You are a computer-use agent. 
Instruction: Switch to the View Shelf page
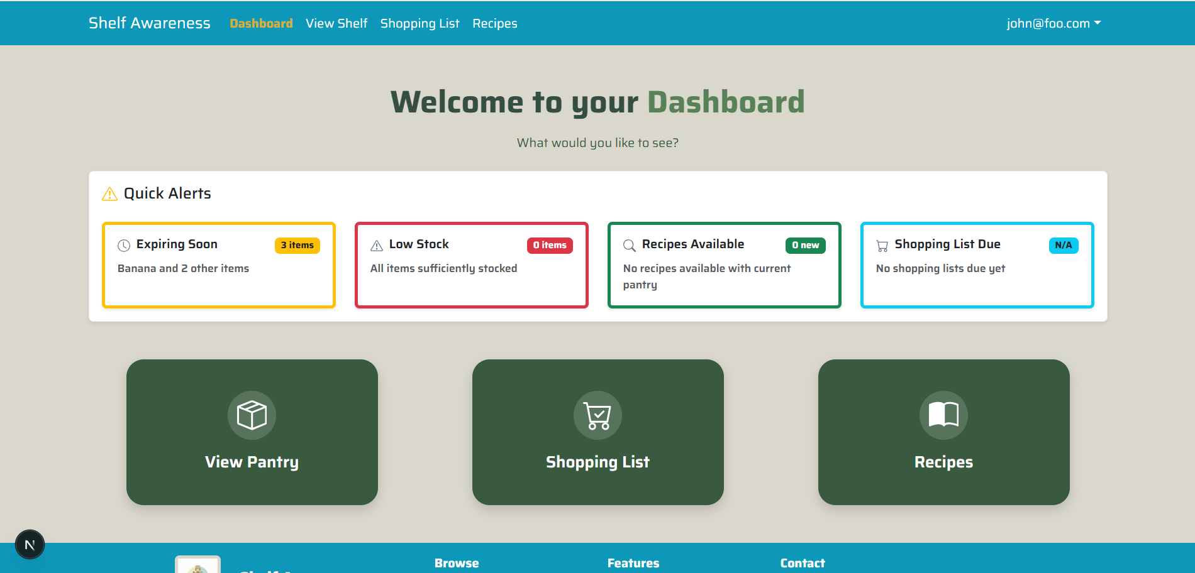pyautogui.click(x=336, y=23)
